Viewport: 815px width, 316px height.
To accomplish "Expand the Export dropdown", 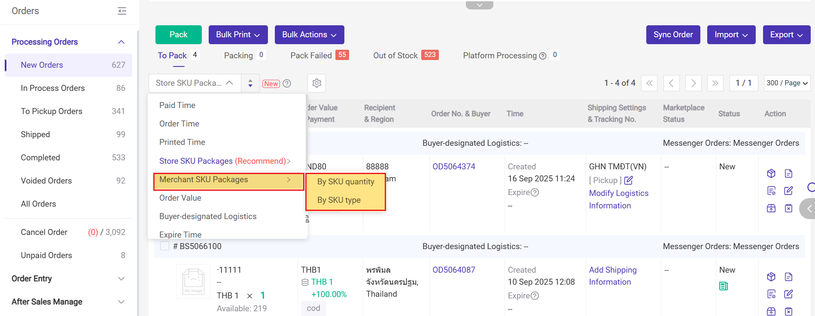I will pyautogui.click(x=786, y=35).
